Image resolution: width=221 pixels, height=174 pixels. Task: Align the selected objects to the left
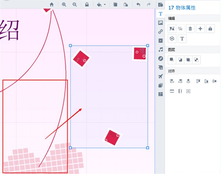[172, 81]
